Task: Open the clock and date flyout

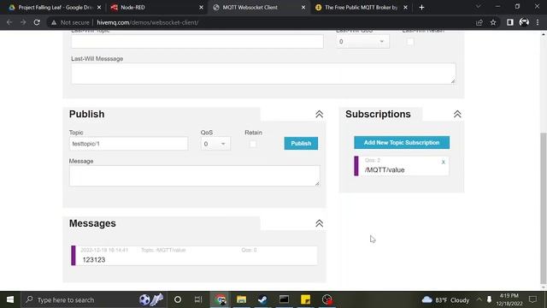Action: pos(509,299)
